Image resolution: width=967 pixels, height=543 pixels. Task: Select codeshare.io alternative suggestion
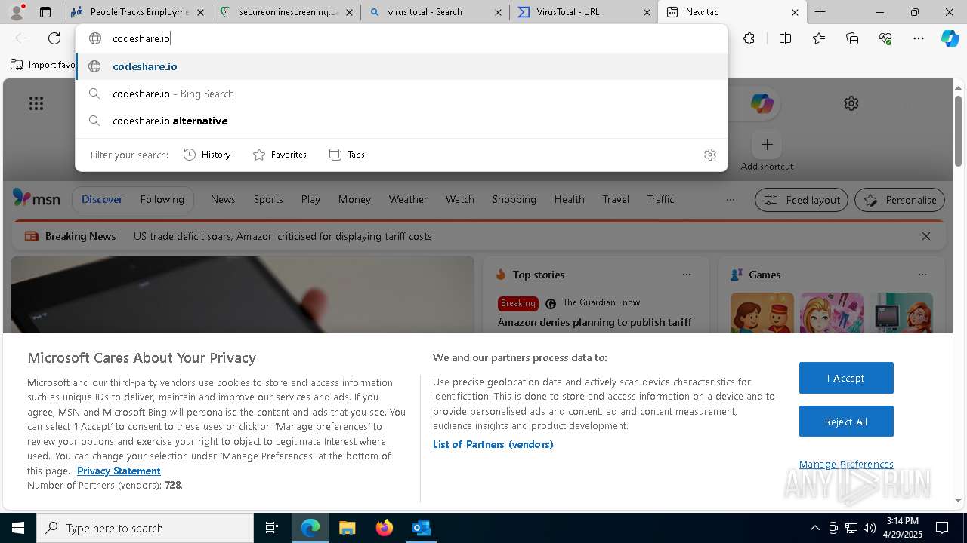tap(401, 121)
